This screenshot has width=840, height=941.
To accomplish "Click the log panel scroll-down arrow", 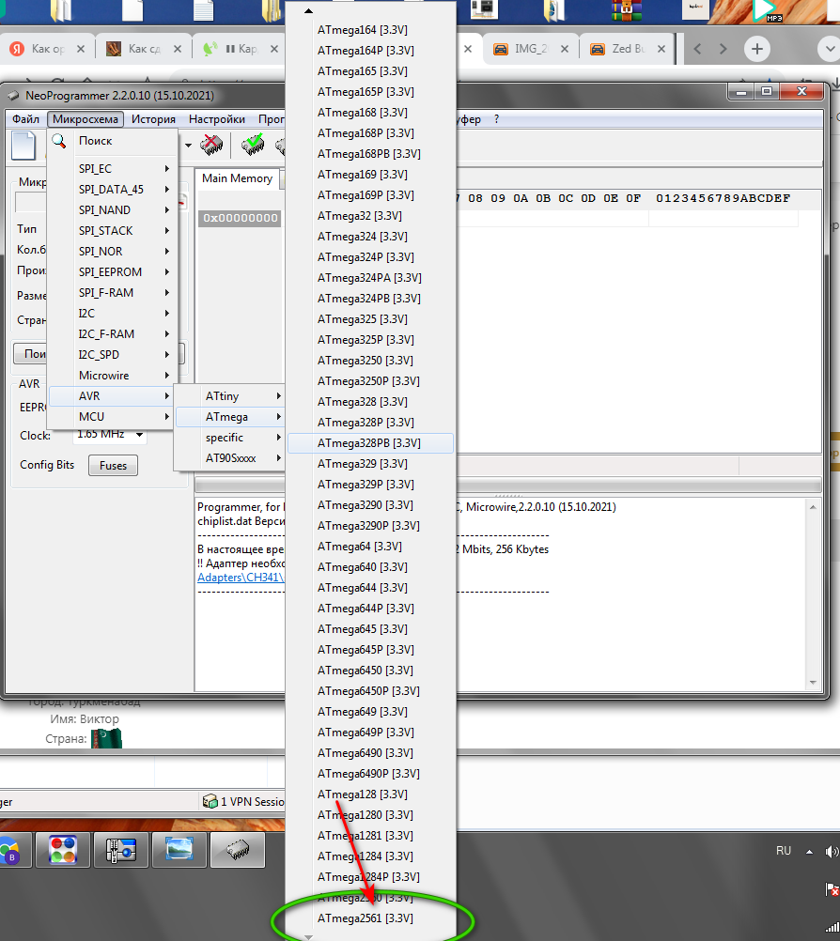I will (x=813, y=683).
